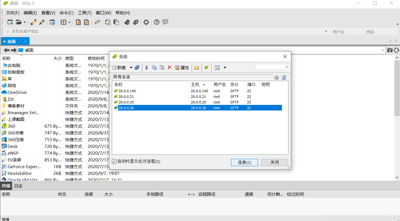Open options gear icon in toolbar
The image size is (400, 221).
[x=146, y=22]
